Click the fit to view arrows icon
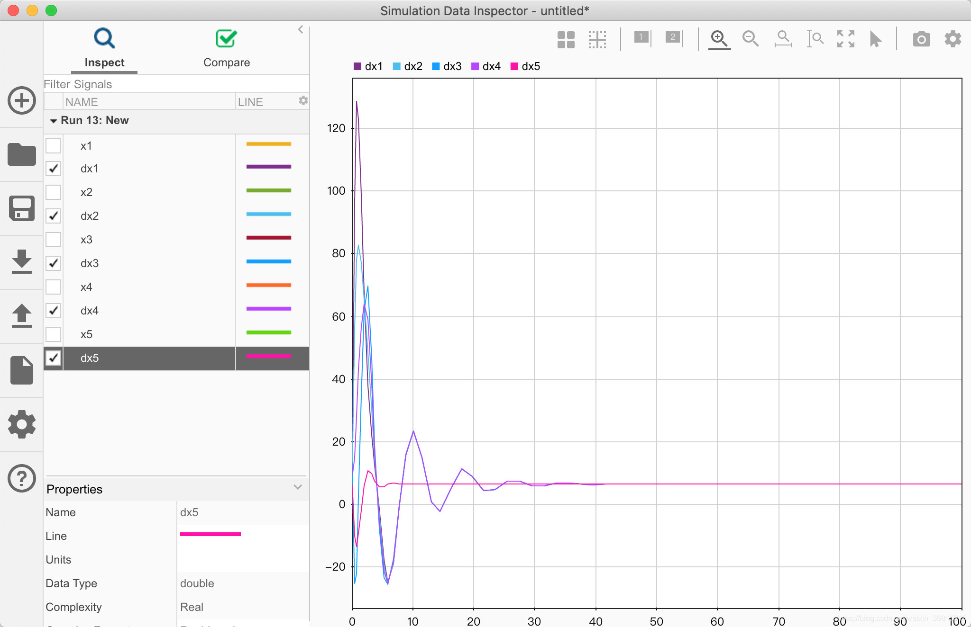 pyautogui.click(x=845, y=39)
